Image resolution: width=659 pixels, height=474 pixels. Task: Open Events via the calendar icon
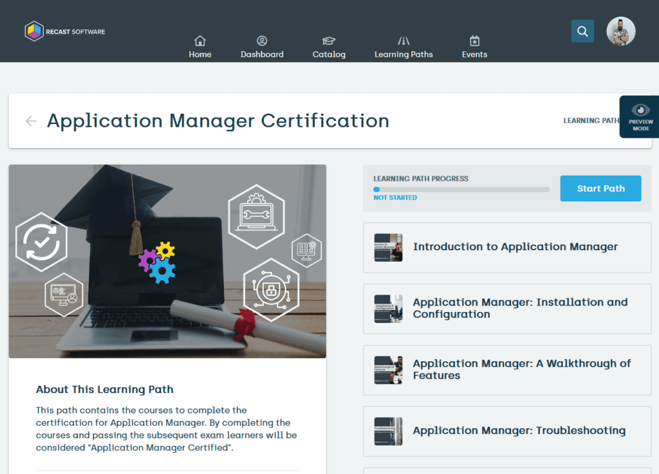(474, 41)
